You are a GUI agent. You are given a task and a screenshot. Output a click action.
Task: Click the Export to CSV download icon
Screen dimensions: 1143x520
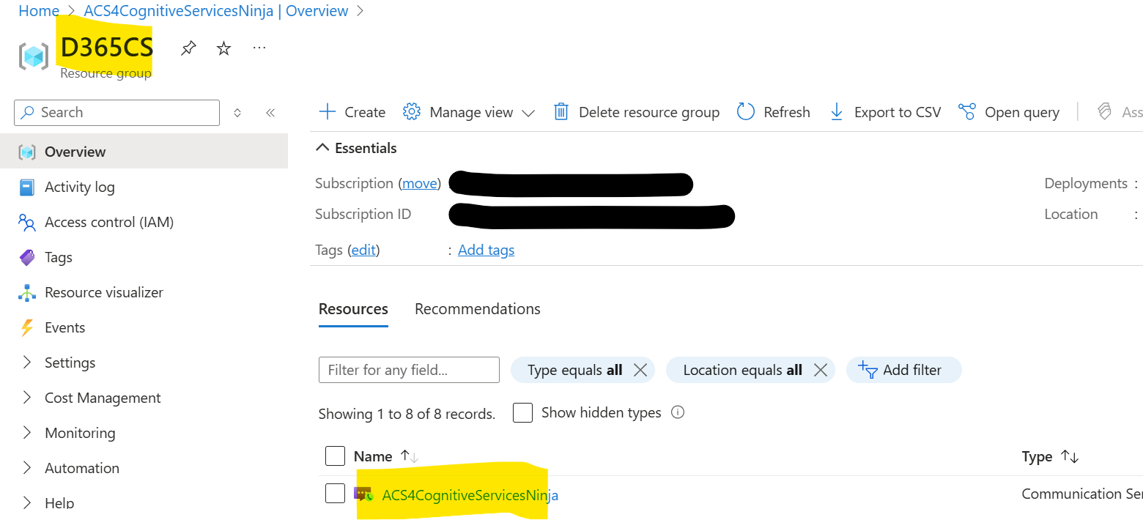[837, 112]
